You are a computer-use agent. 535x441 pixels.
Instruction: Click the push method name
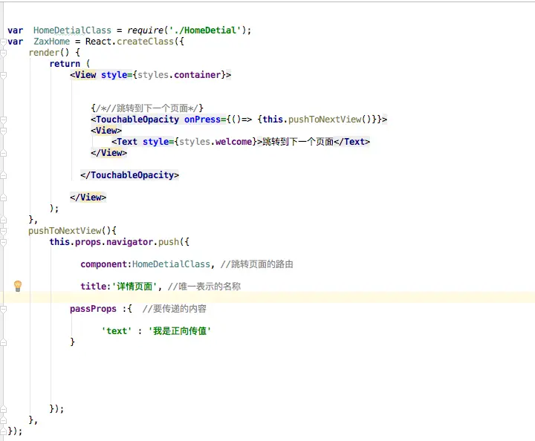169,242
